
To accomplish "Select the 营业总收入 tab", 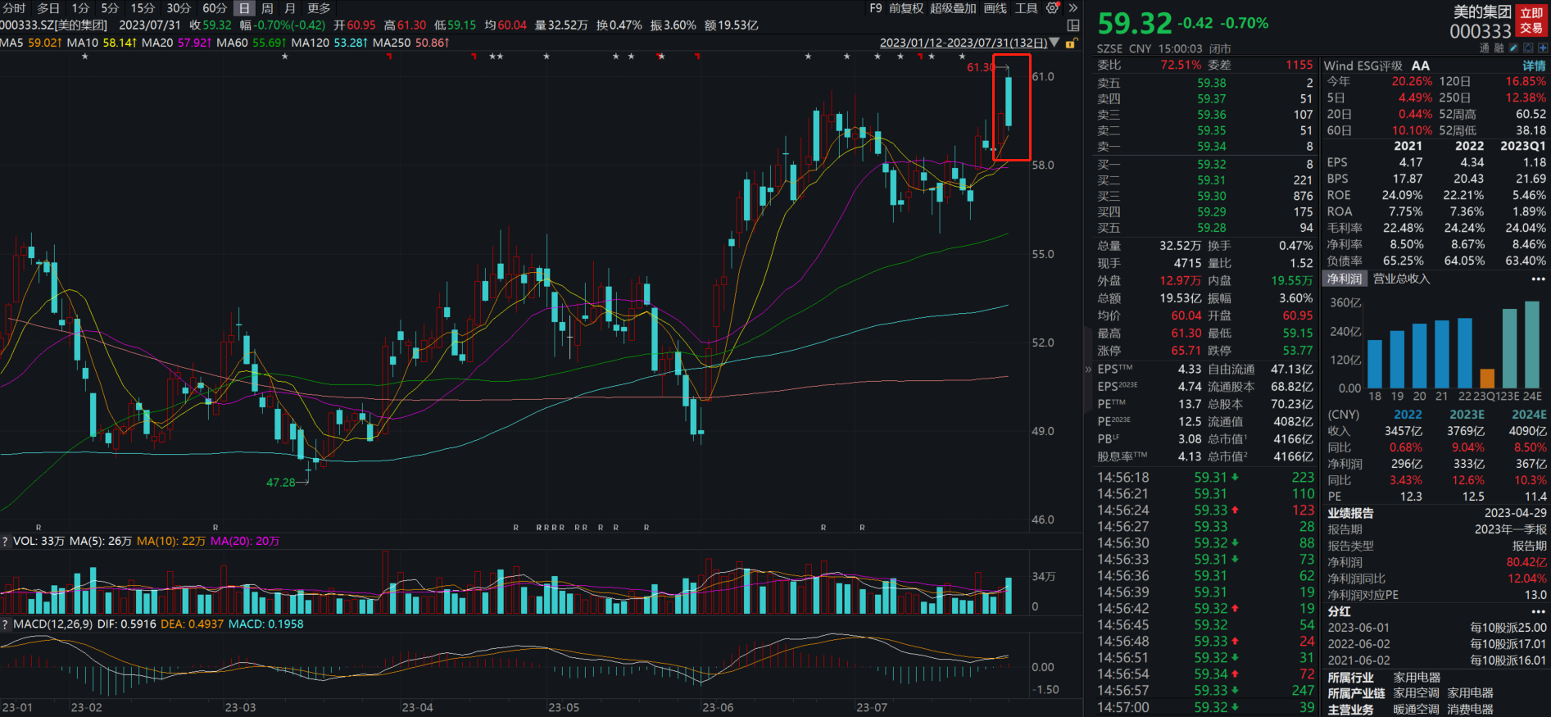I will point(1401,279).
